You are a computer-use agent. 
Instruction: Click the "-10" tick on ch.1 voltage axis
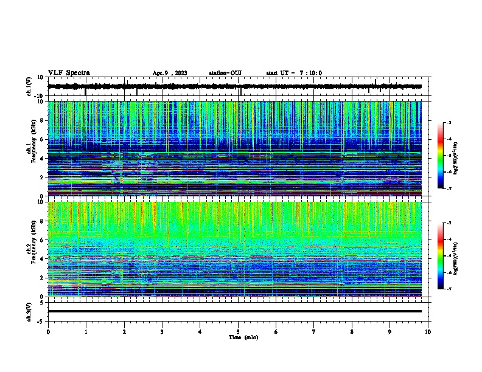click(40, 96)
